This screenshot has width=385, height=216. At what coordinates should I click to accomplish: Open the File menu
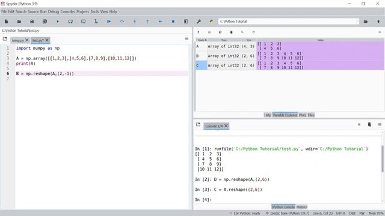click(x=4, y=11)
